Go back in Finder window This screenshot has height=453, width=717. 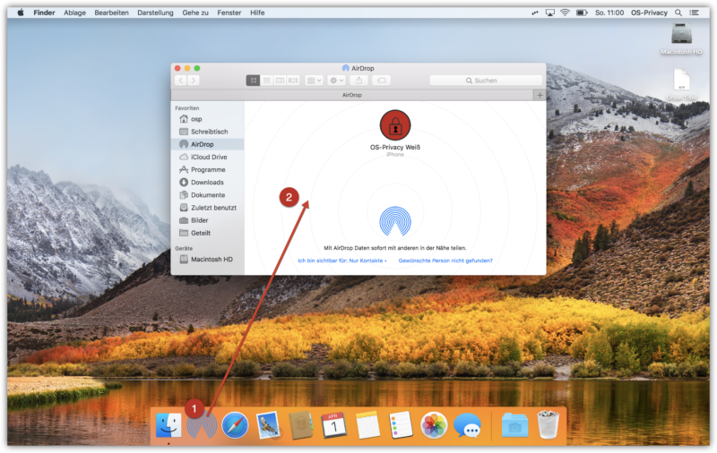click(x=181, y=81)
